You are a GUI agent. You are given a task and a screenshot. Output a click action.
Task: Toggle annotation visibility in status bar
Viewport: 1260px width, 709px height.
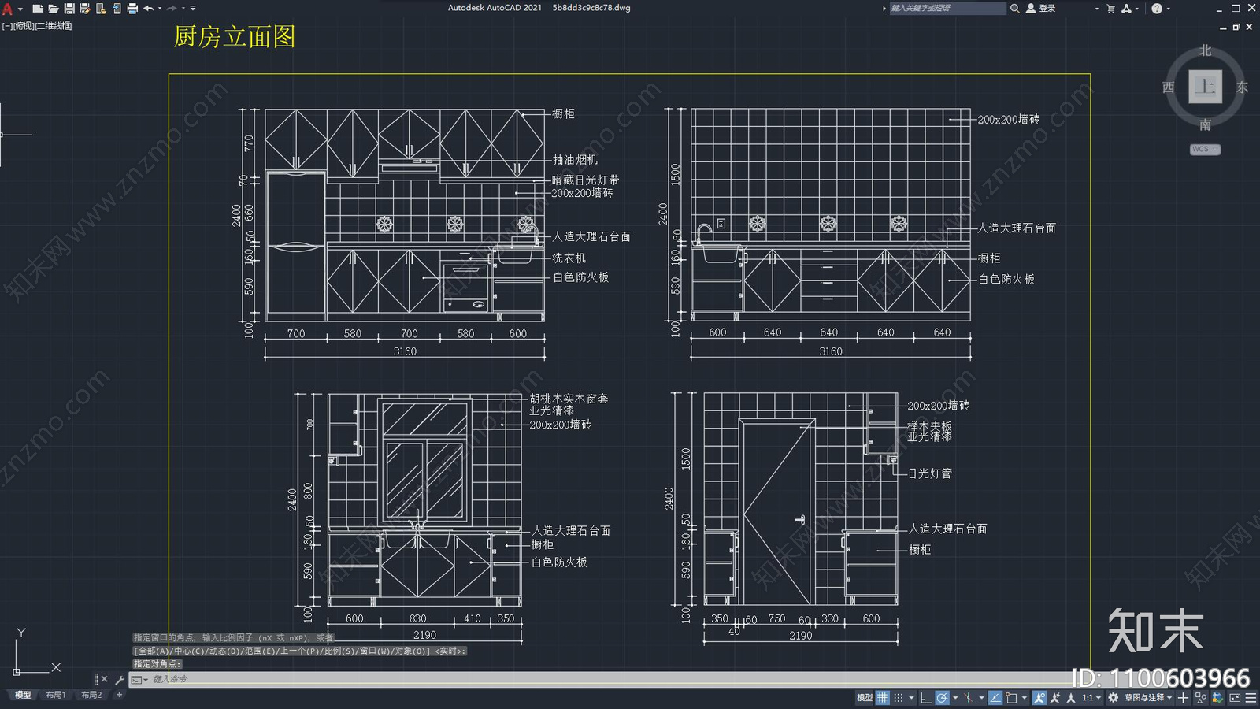point(1039,697)
